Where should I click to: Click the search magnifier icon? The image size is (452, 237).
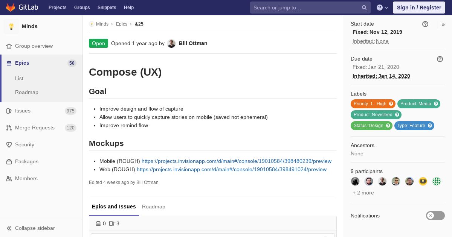click(x=364, y=8)
